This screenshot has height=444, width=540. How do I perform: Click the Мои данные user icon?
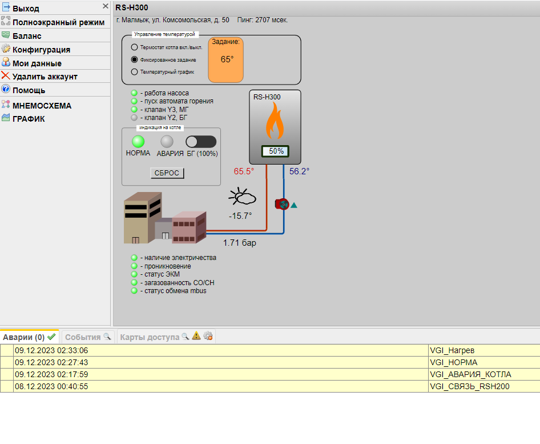(x=6, y=62)
